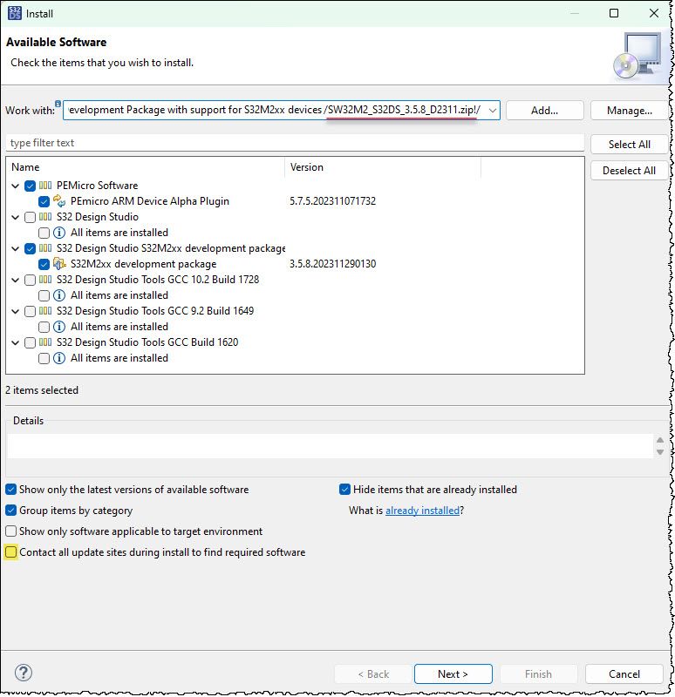675x697 pixels.
Task: Collapse the GCC 9.2 Build 1649 node
Action: pos(15,311)
